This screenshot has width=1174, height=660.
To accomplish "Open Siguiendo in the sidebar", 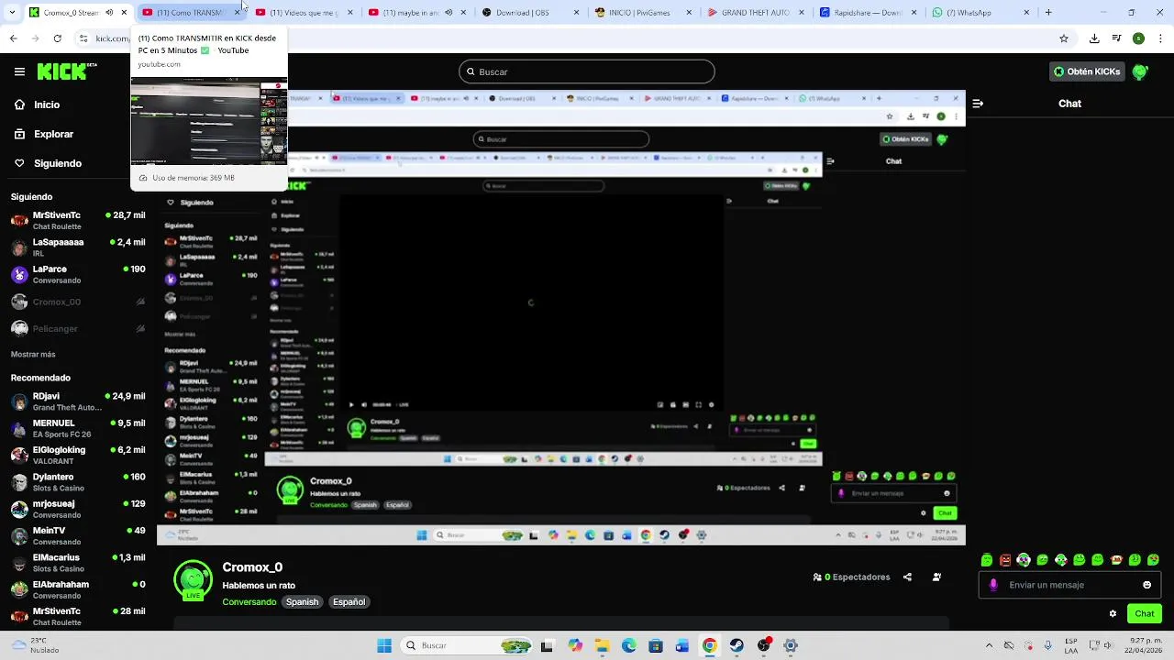I will (48, 163).
